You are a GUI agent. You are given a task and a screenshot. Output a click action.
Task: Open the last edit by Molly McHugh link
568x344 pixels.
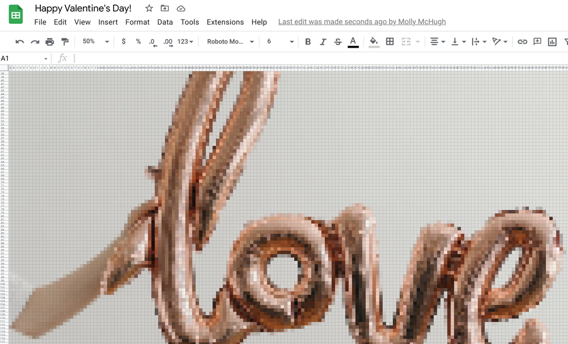click(x=362, y=22)
